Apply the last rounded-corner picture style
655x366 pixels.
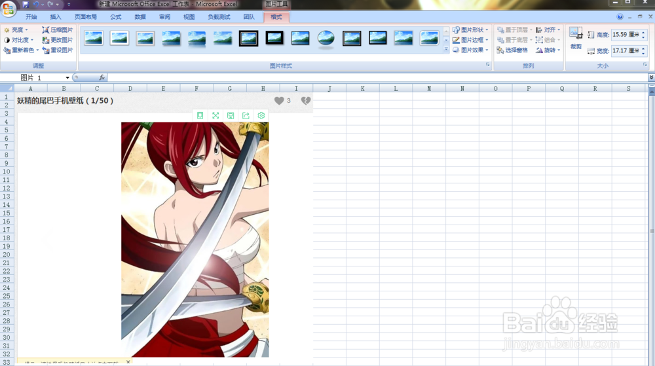[430, 39]
